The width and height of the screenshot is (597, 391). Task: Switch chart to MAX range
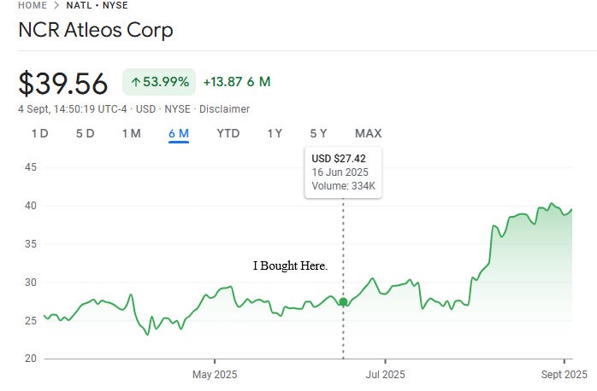(x=368, y=133)
